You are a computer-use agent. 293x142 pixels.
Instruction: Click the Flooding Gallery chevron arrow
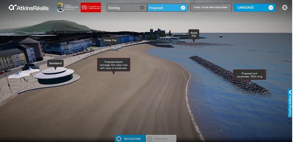[290, 92]
